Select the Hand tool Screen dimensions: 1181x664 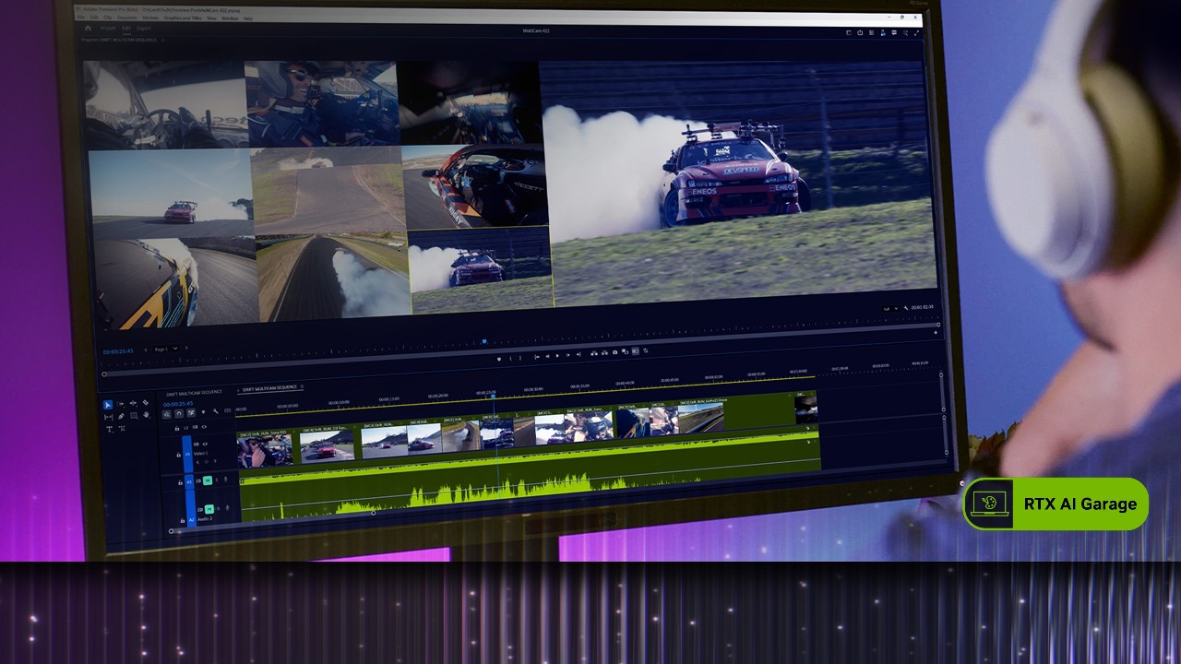click(x=146, y=415)
